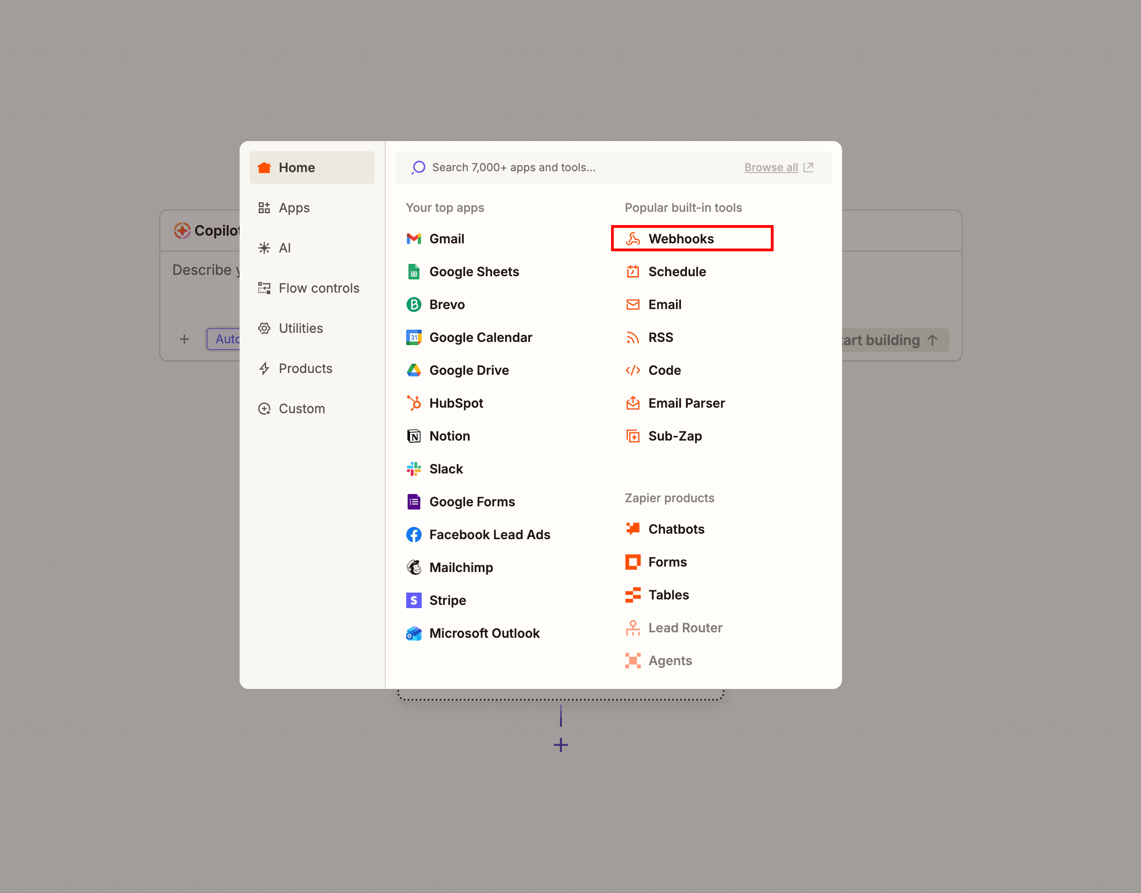The height and width of the screenshot is (893, 1141).
Task: Pick the Google Forms icon
Action: pos(413,502)
